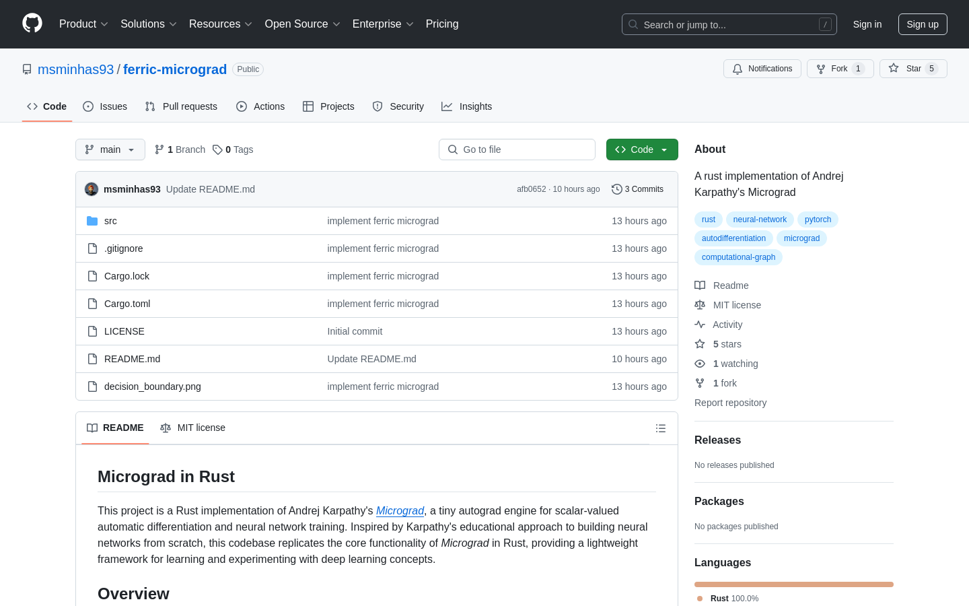
Task: Expand the Product menu
Action: point(83,24)
